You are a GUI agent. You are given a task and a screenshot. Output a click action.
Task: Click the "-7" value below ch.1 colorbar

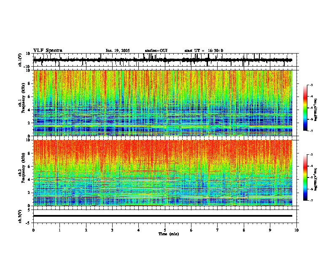click(311, 131)
